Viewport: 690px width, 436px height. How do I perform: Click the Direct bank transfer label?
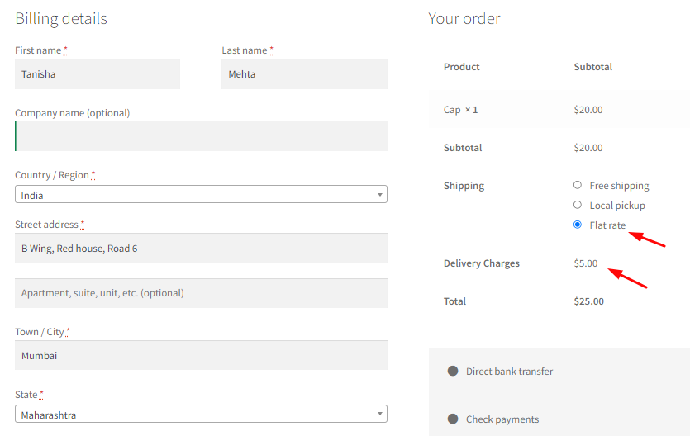[x=509, y=372]
